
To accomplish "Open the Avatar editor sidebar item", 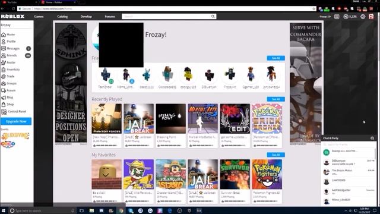I will (8, 62).
